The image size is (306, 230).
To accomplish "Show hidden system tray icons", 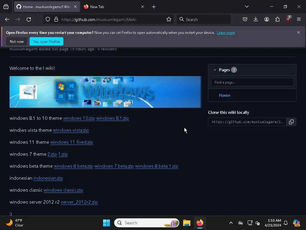I will pyautogui.click(x=231, y=223).
